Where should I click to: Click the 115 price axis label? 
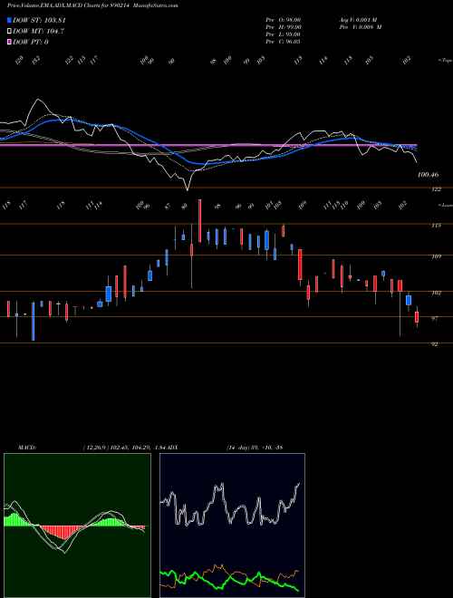[x=437, y=226]
